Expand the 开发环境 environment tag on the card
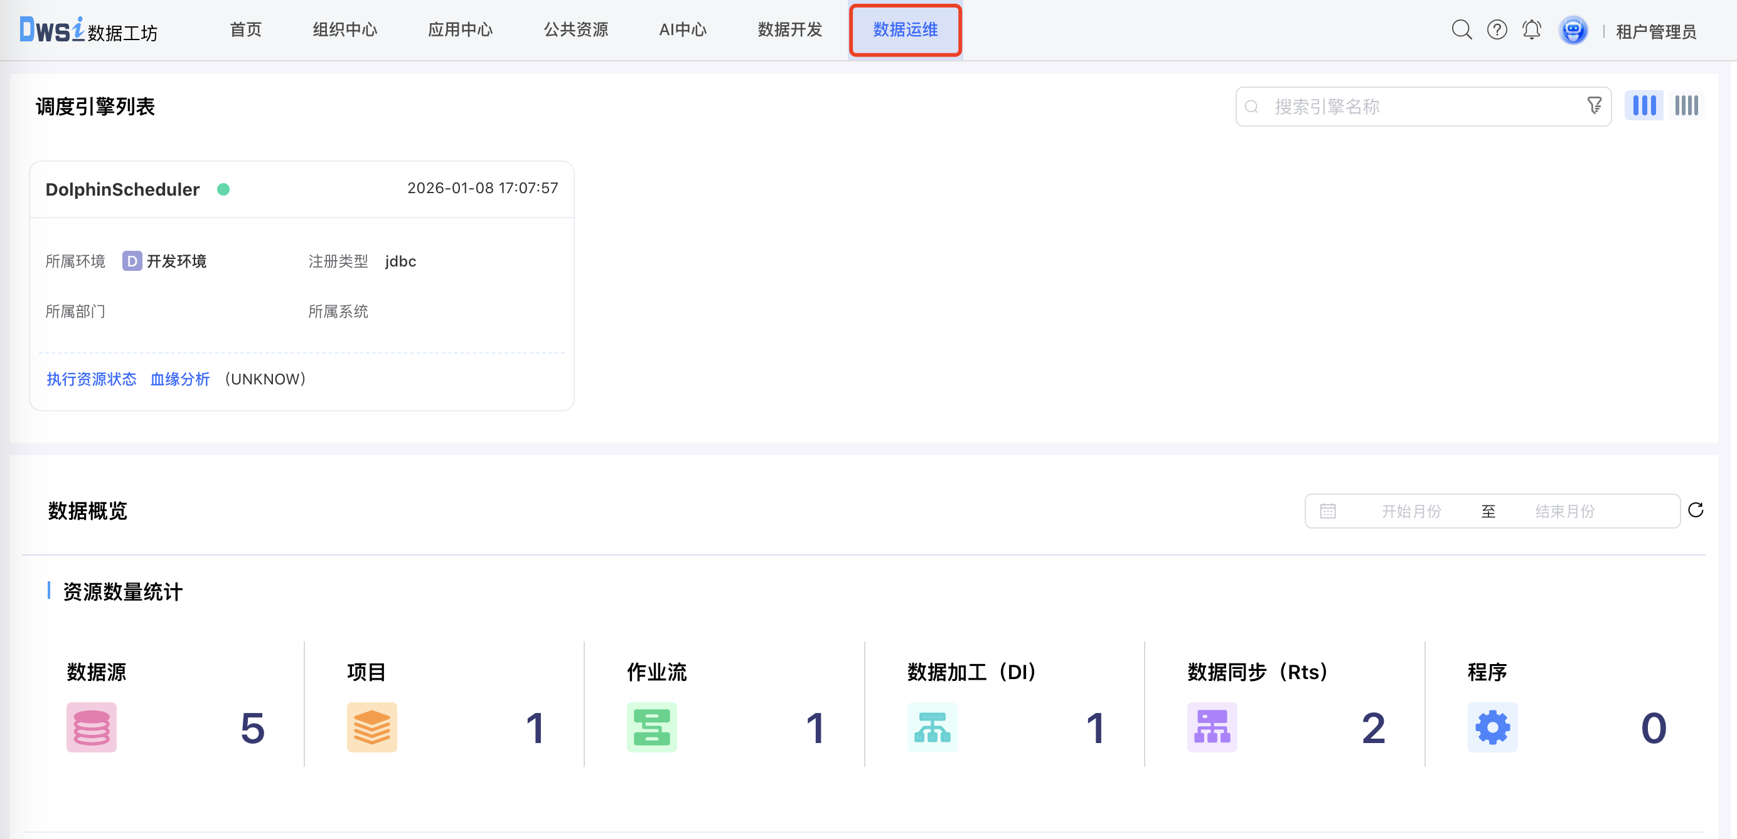 [164, 261]
